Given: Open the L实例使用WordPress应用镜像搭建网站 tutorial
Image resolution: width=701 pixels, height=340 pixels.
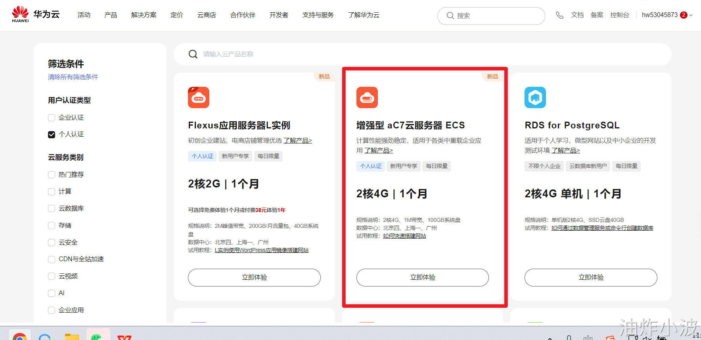Looking at the screenshot, I should pyautogui.click(x=262, y=250).
